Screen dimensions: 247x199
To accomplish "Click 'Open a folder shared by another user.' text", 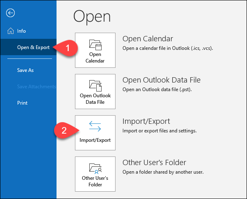I will coord(163,172).
